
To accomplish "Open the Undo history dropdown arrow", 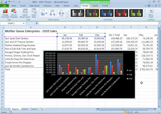I will coord(11,2).
